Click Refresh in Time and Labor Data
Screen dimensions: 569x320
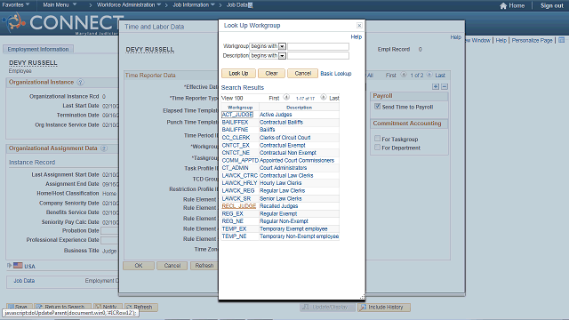tap(204, 266)
